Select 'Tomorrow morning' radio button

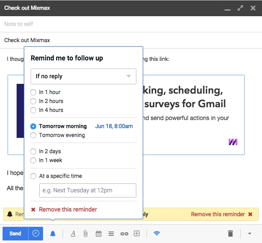(33, 126)
